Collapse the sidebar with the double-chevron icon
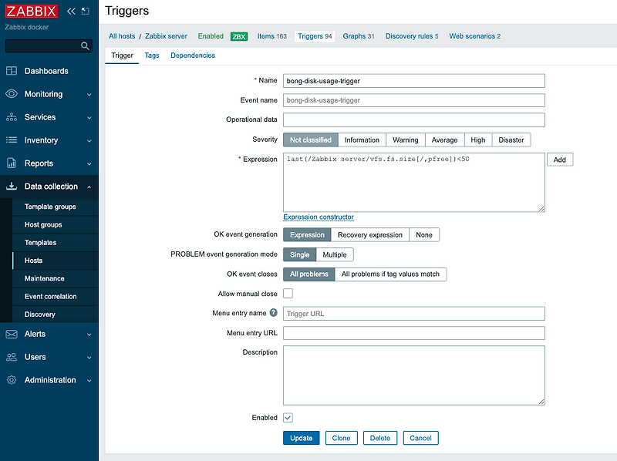 point(69,11)
